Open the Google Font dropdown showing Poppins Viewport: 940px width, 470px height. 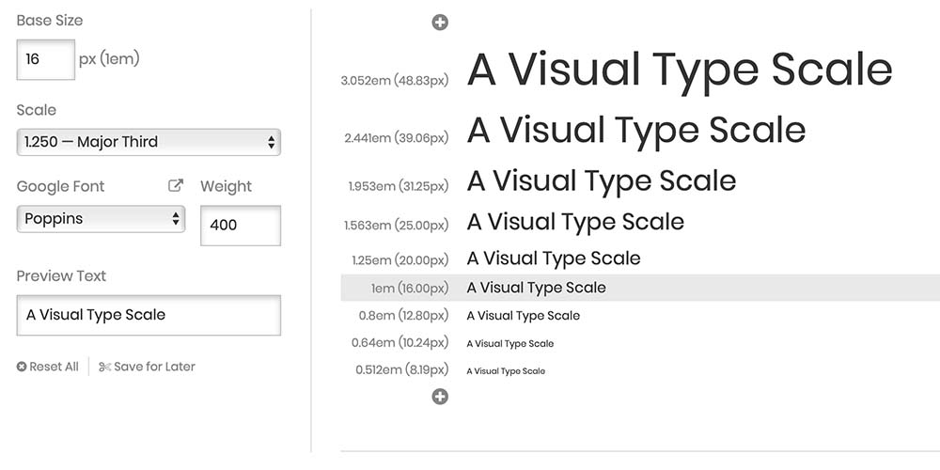(101, 219)
